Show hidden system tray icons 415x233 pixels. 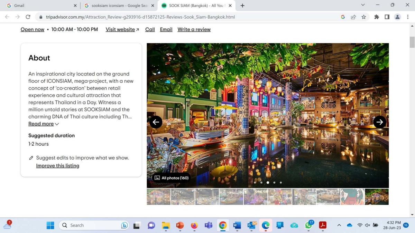click(339, 225)
